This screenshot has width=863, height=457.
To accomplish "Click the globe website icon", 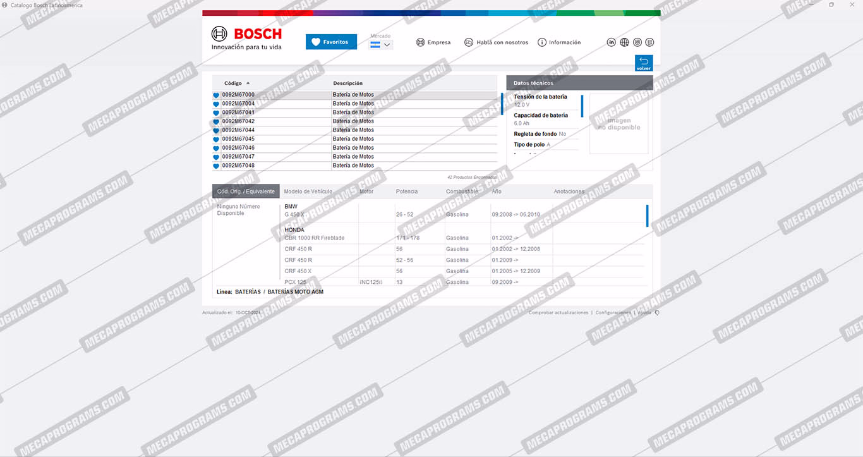I will [x=624, y=42].
